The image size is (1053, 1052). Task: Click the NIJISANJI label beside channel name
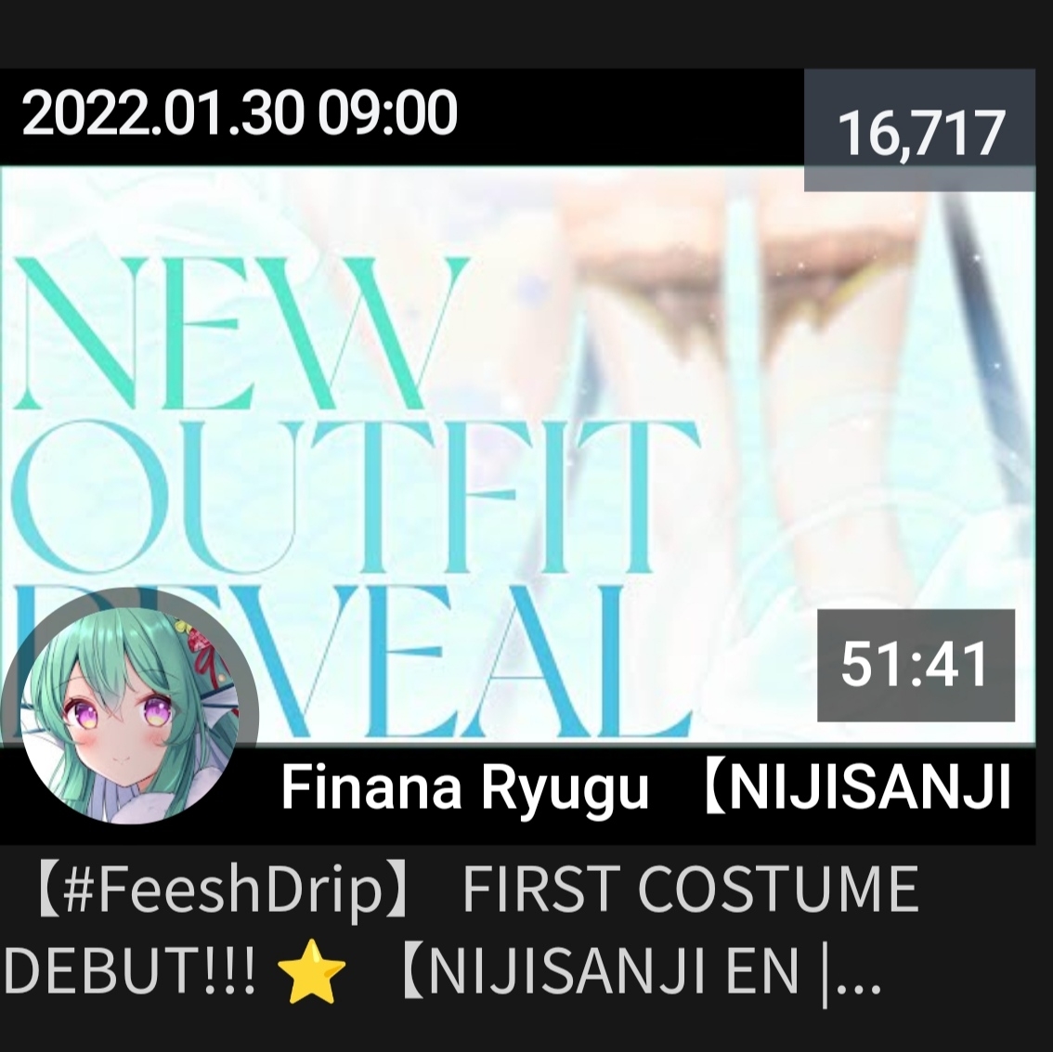pyautogui.click(x=858, y=788)
